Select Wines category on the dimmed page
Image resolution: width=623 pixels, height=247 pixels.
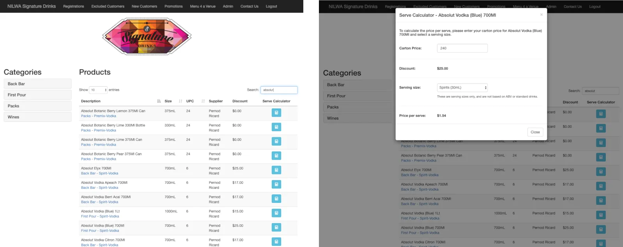coord(357,118)
